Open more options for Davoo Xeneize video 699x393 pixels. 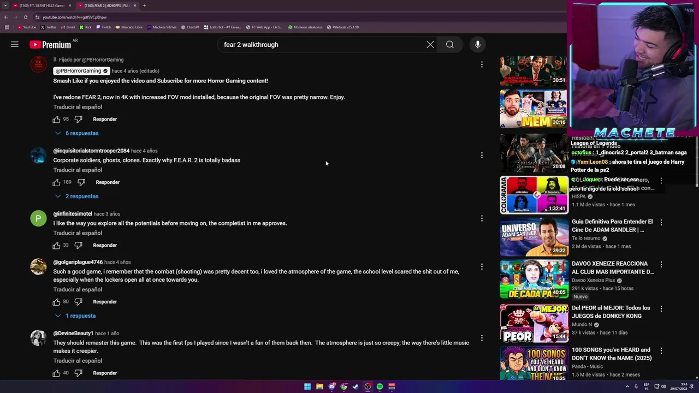tap(661, 264)
